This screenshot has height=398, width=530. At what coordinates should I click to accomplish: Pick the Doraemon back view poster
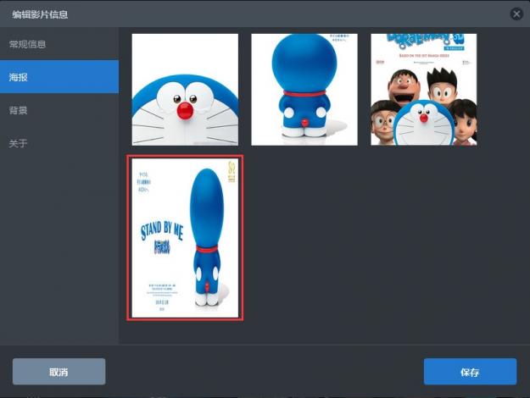click(304, 90)
